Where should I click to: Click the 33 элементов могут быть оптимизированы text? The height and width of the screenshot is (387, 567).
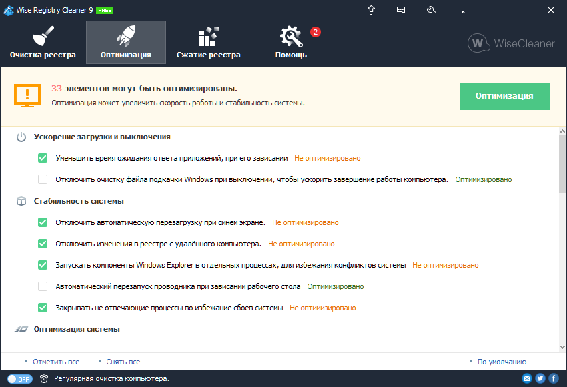144,89
